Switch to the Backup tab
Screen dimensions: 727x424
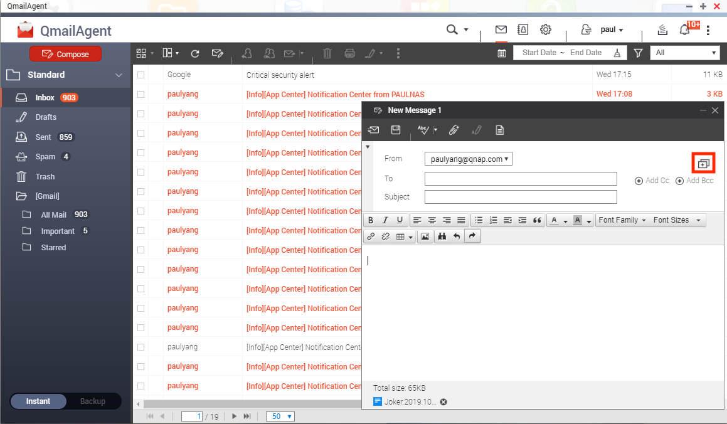tap(92, 401)
